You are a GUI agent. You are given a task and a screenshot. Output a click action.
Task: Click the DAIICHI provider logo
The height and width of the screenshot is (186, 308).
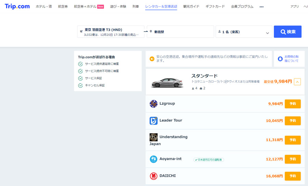pyautogui.click(x=153, y=176)
